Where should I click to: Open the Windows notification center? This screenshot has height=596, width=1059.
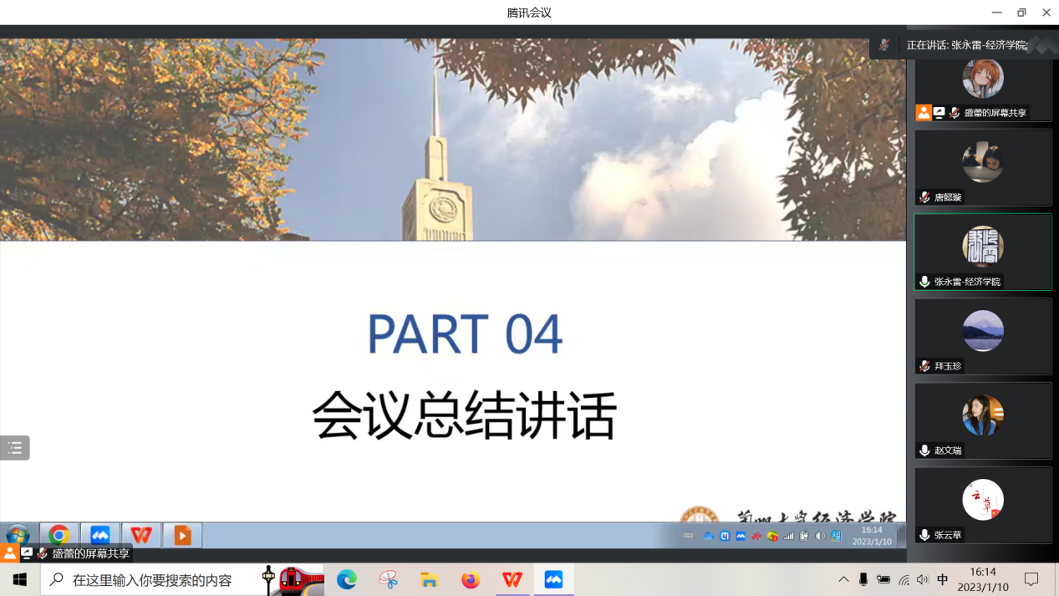pyautogui.click(x=1031, y=579)
